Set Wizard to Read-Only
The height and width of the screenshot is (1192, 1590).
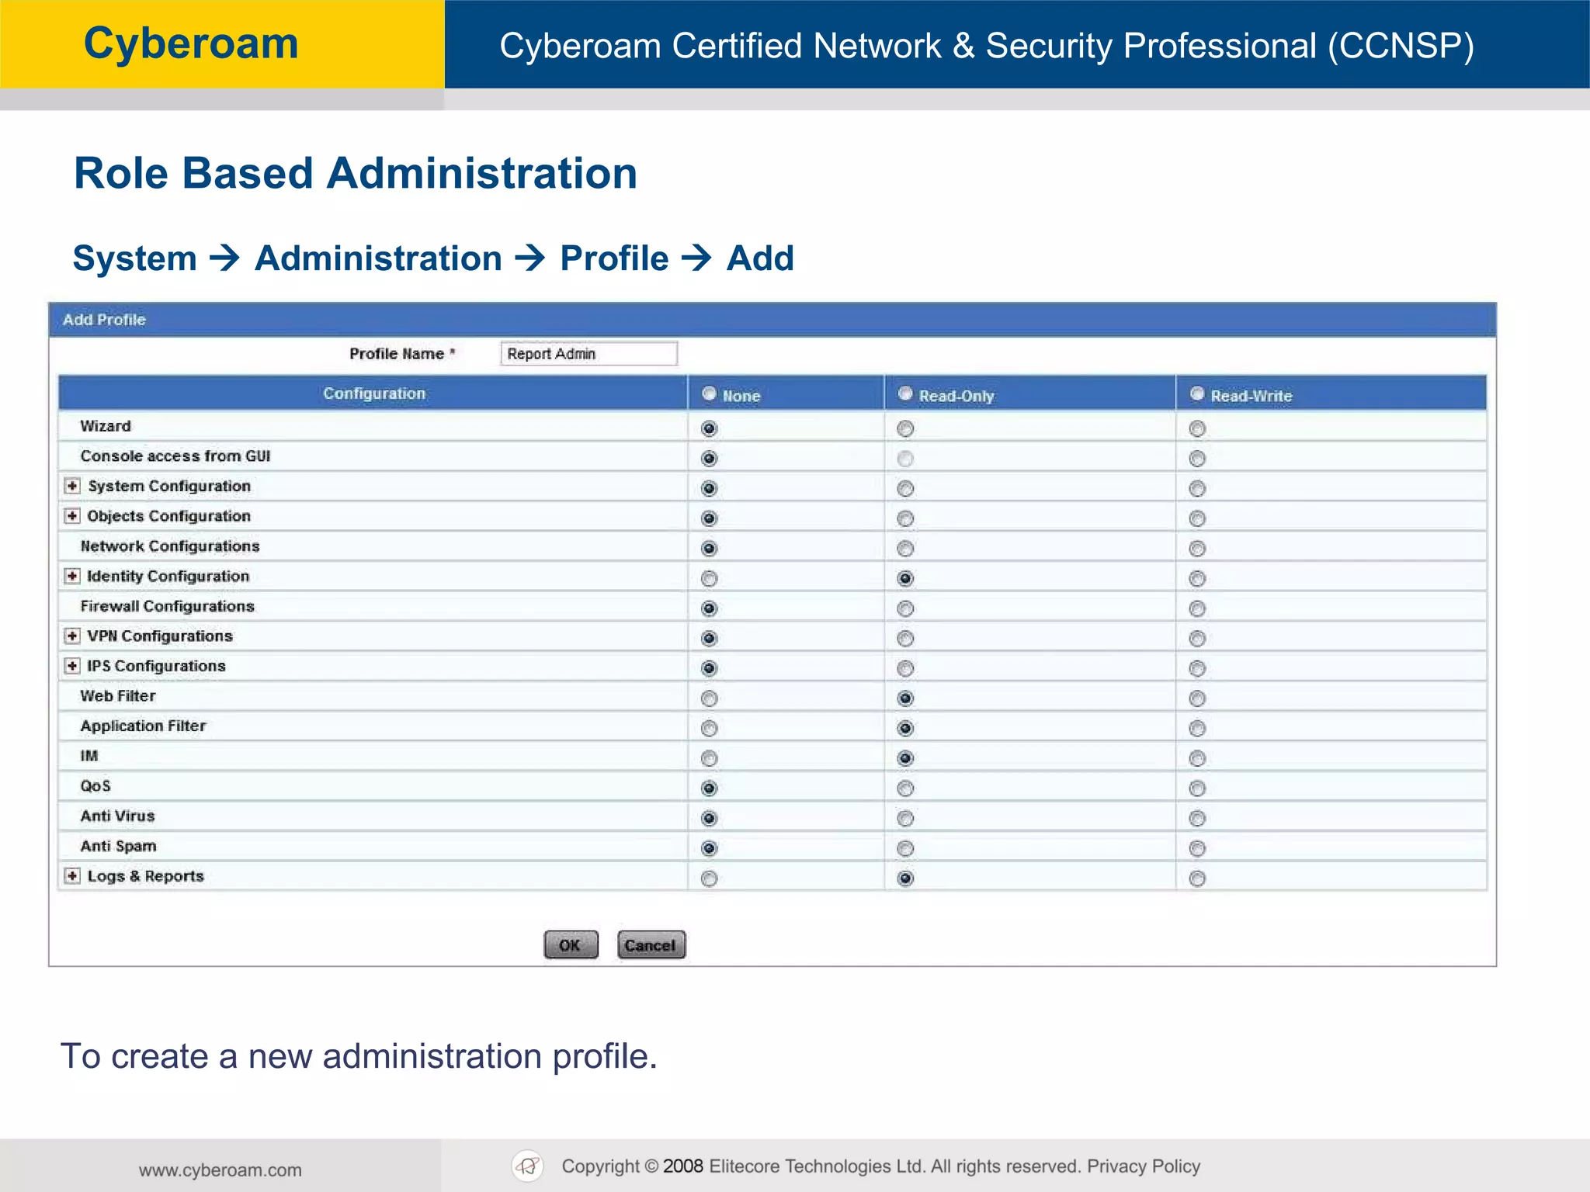tap(905, 428)
